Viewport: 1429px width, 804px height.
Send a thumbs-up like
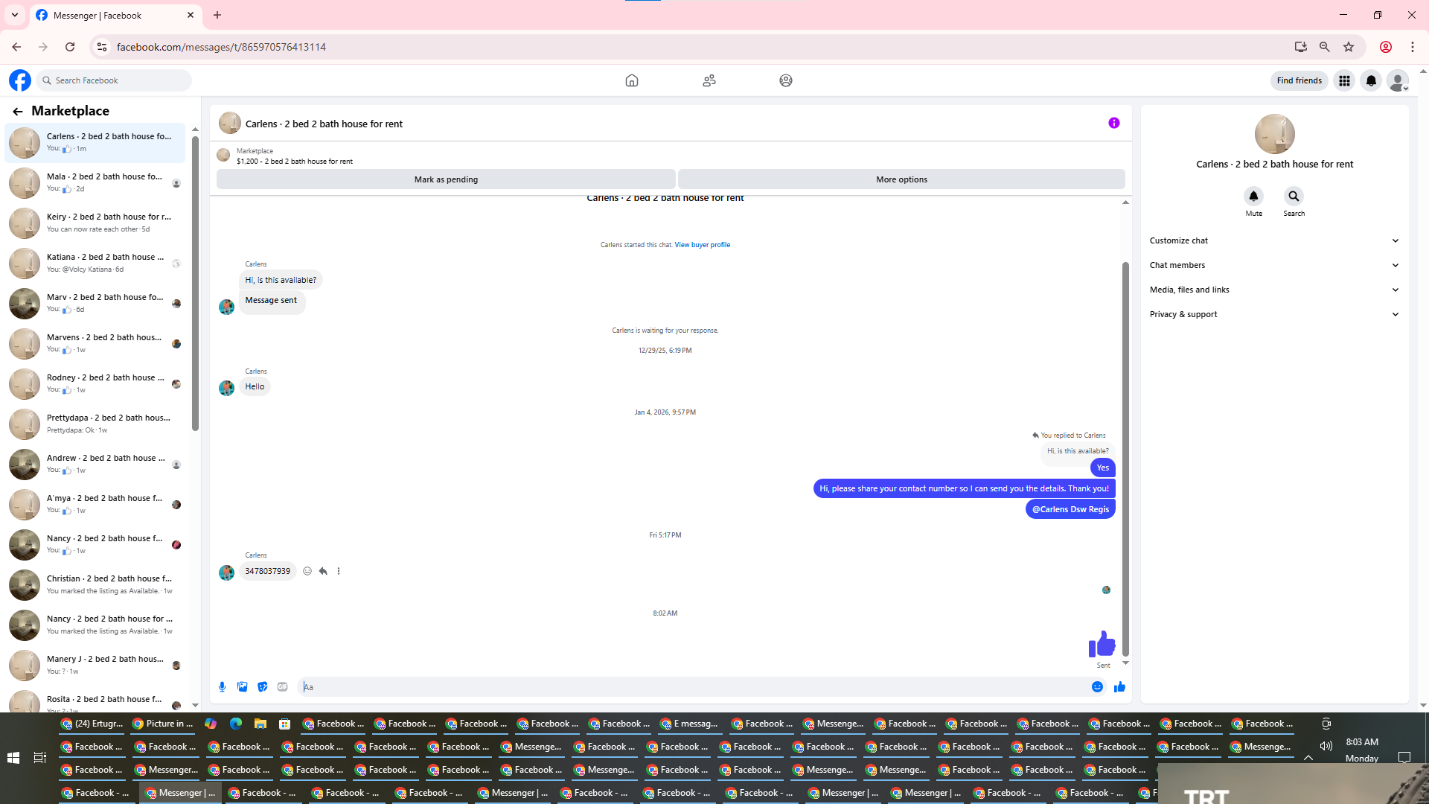[x=1119, y=686]
